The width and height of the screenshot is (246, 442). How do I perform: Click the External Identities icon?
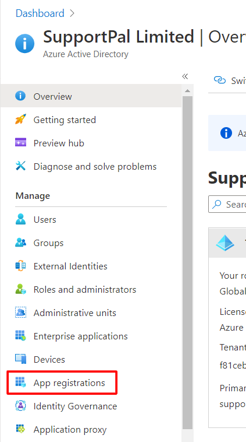tap(20, 266)
